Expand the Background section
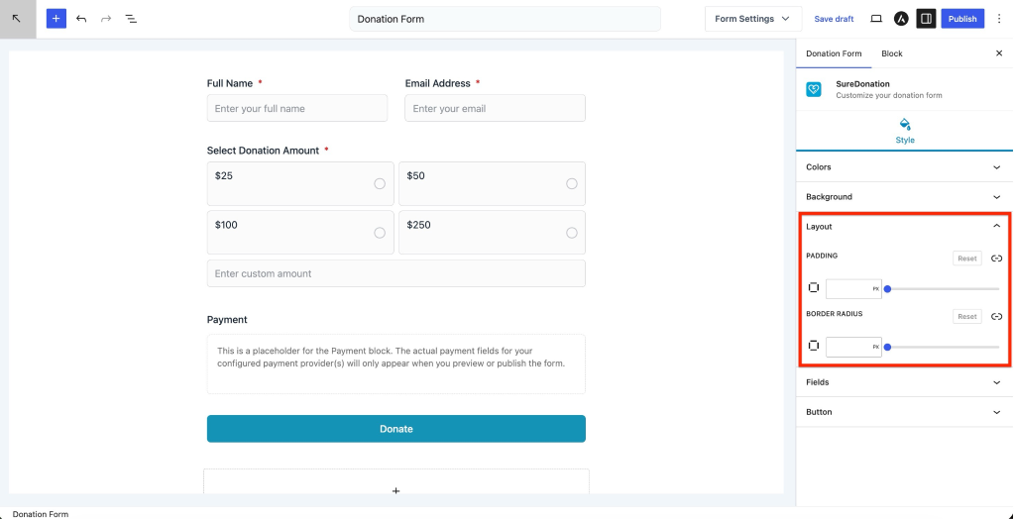The width and height of the screenshot is (1015, 519). [x=904, y=197]
